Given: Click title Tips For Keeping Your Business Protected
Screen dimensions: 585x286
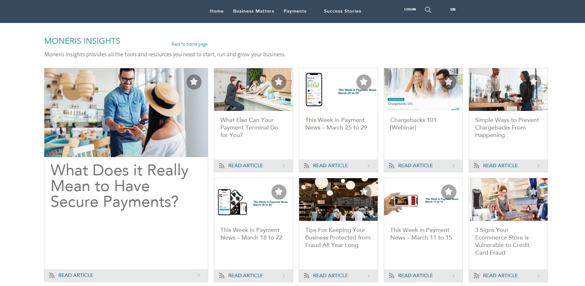Looking at the screenshot, I should [338, 238].
